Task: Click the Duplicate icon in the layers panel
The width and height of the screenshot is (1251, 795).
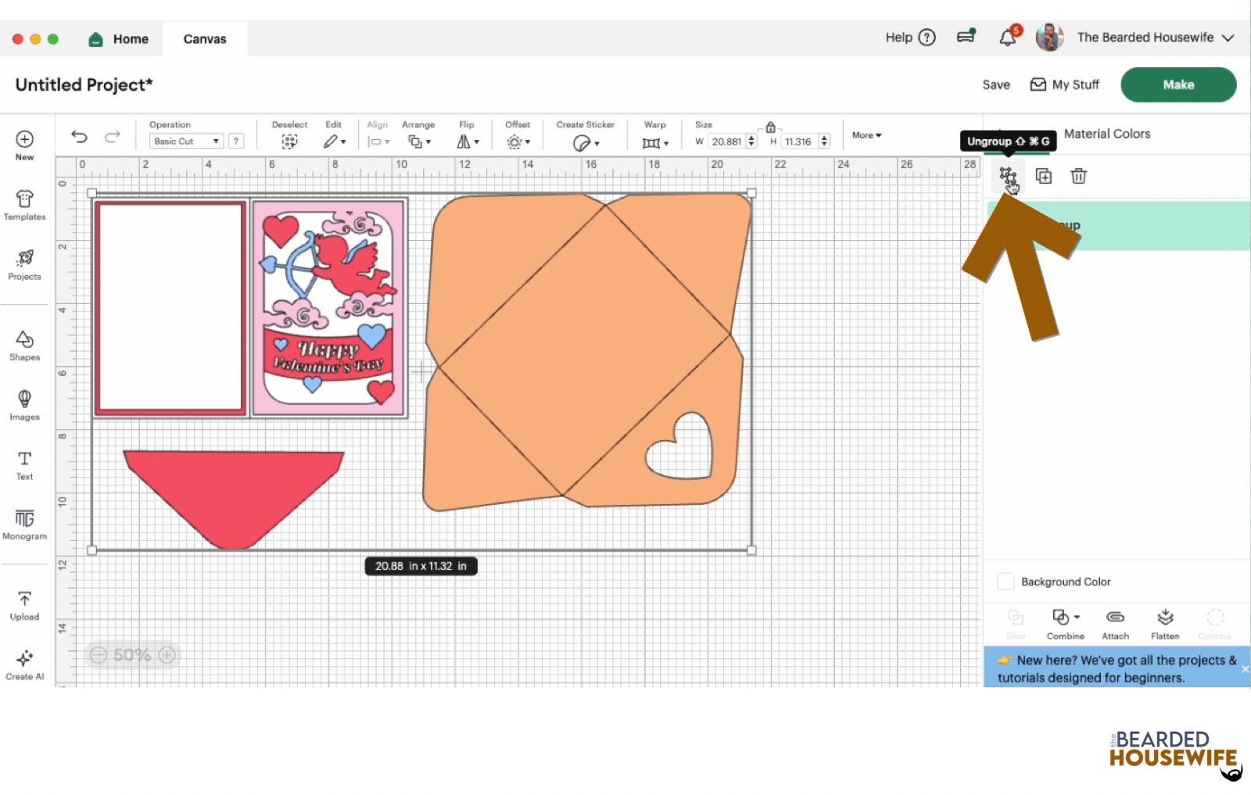Action: [x=1044, y=176]
